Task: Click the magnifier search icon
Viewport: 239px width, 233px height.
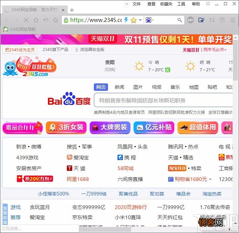Action: click(180, 20)
